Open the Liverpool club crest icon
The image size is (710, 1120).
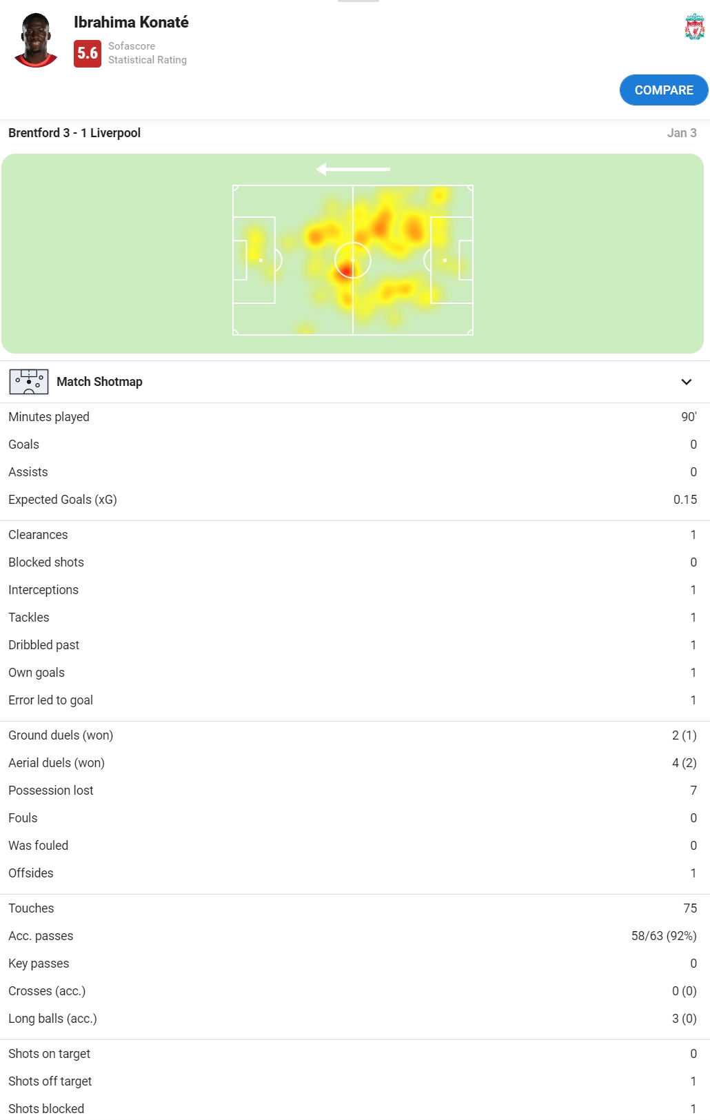[694, 27]
